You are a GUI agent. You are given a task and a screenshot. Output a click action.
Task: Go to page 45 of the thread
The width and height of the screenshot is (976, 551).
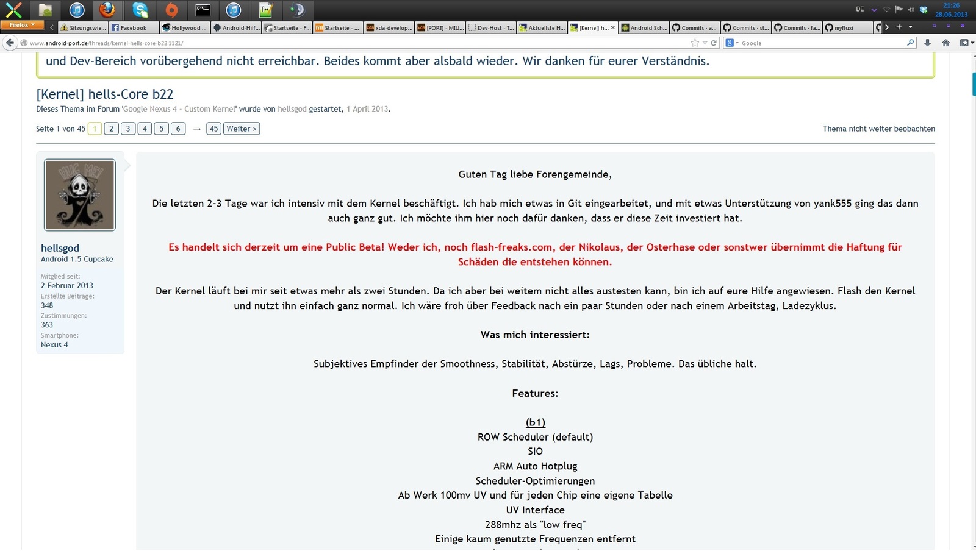coord(213,129)
